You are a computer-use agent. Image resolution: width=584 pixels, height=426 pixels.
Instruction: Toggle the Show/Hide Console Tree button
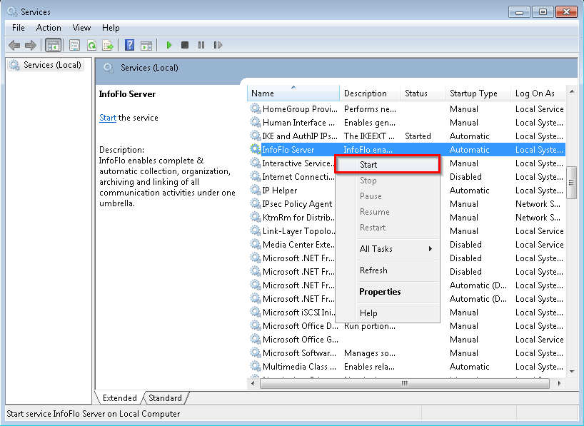(53, 45)
